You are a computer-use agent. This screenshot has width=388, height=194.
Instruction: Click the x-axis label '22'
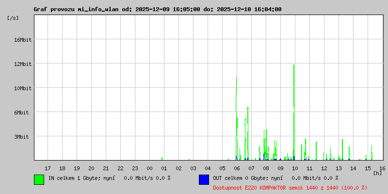point(120,168)
